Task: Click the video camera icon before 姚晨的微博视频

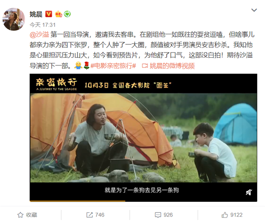Action: coord(145,65)
